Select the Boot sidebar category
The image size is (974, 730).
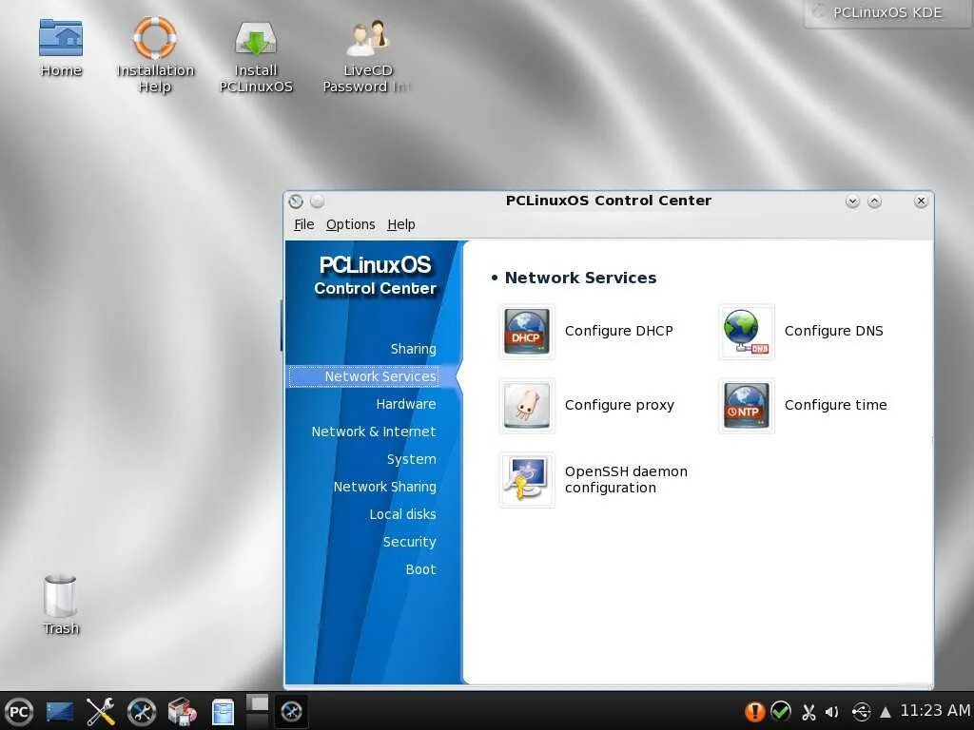[420, 569]
